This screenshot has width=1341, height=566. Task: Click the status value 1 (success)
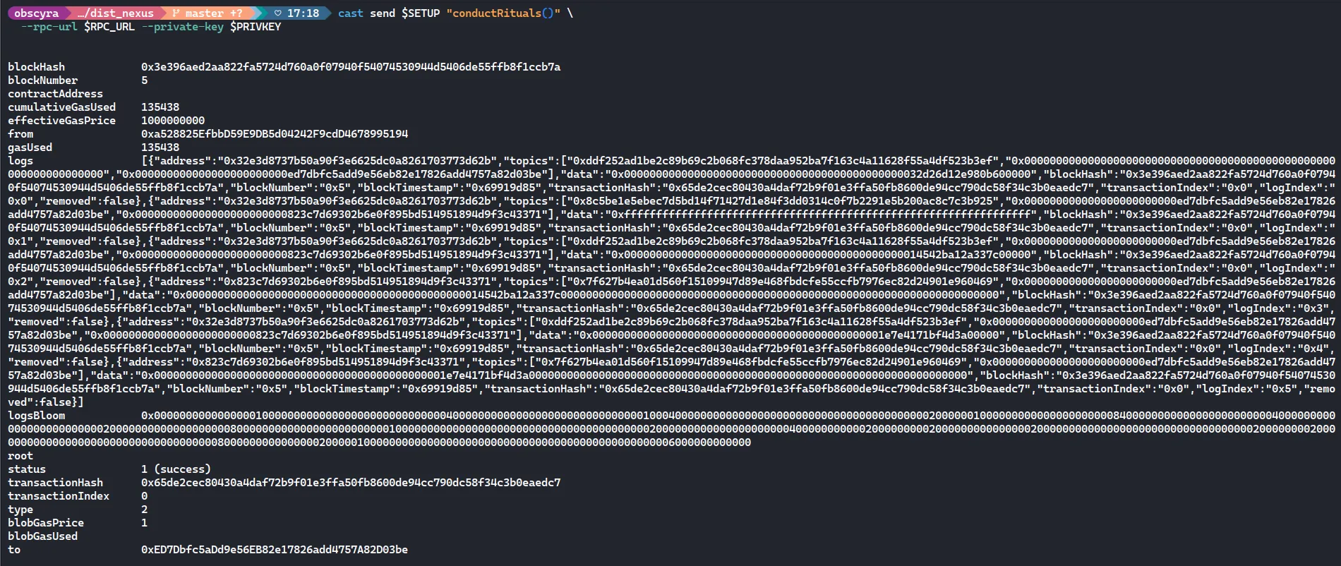176,469
